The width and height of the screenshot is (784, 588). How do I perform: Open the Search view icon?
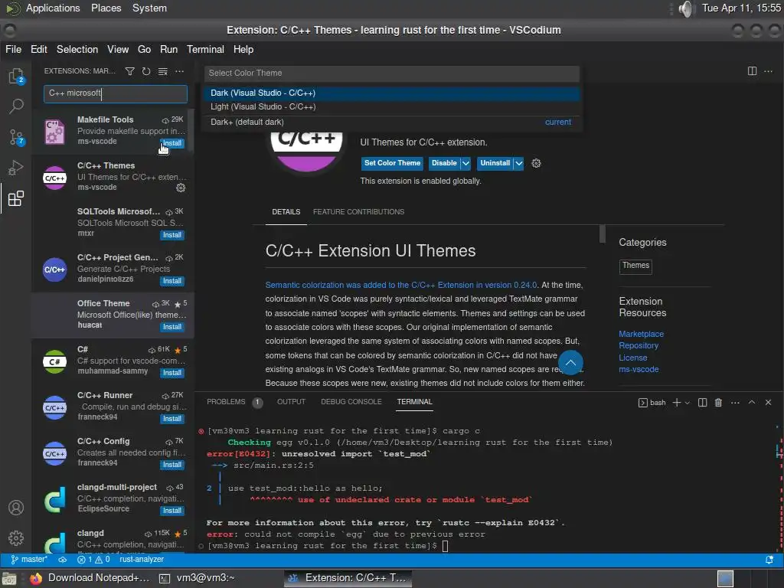tap(16, 106)
